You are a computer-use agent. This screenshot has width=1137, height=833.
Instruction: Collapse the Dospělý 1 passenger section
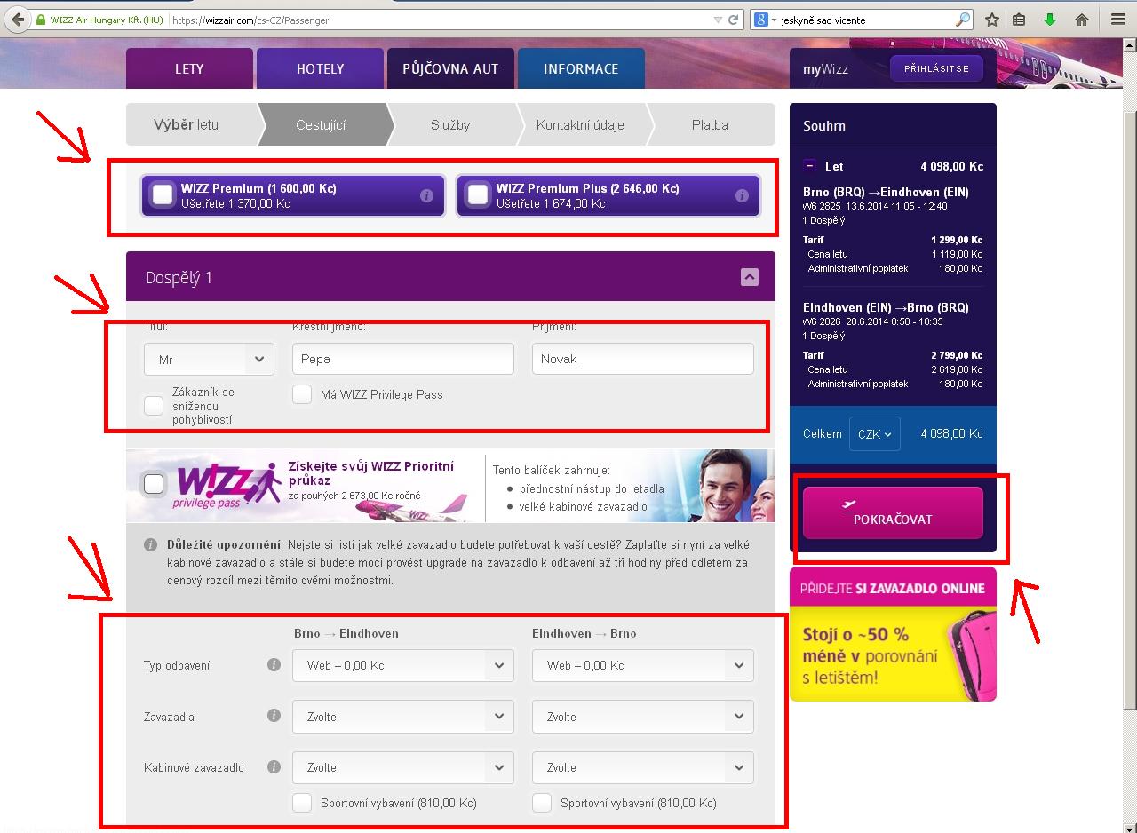tap(750, 277)
